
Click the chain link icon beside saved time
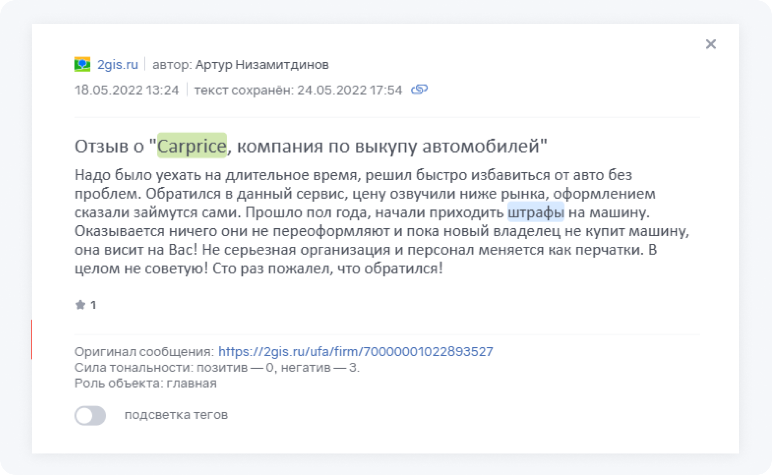pyautogui.click(x=419, y=89)
